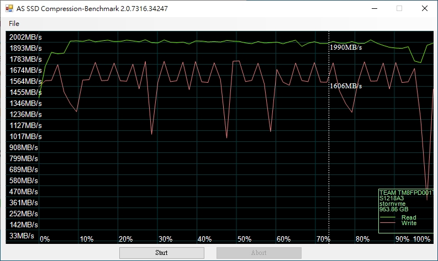This screenshot has width=438, height=261.
Task: Click the green Read legend line
Action: tap(388, 217)
